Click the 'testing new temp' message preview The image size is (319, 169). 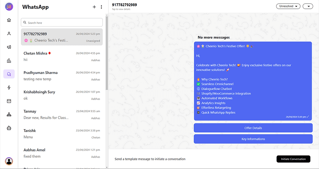point(37,79)
